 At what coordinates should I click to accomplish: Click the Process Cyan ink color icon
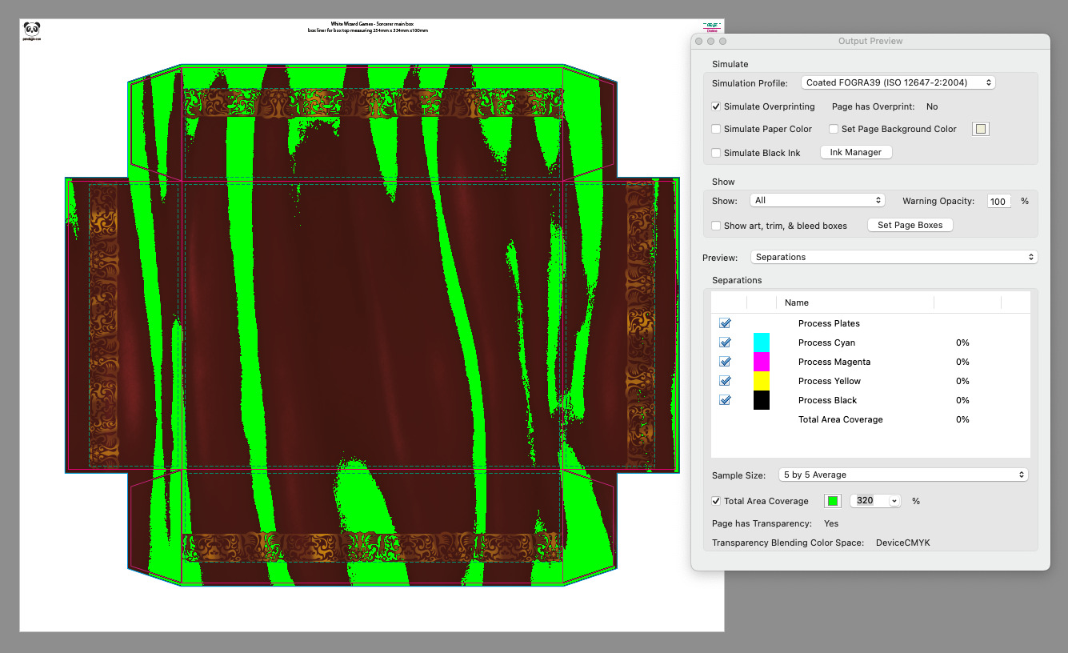[x=761, y=343]
